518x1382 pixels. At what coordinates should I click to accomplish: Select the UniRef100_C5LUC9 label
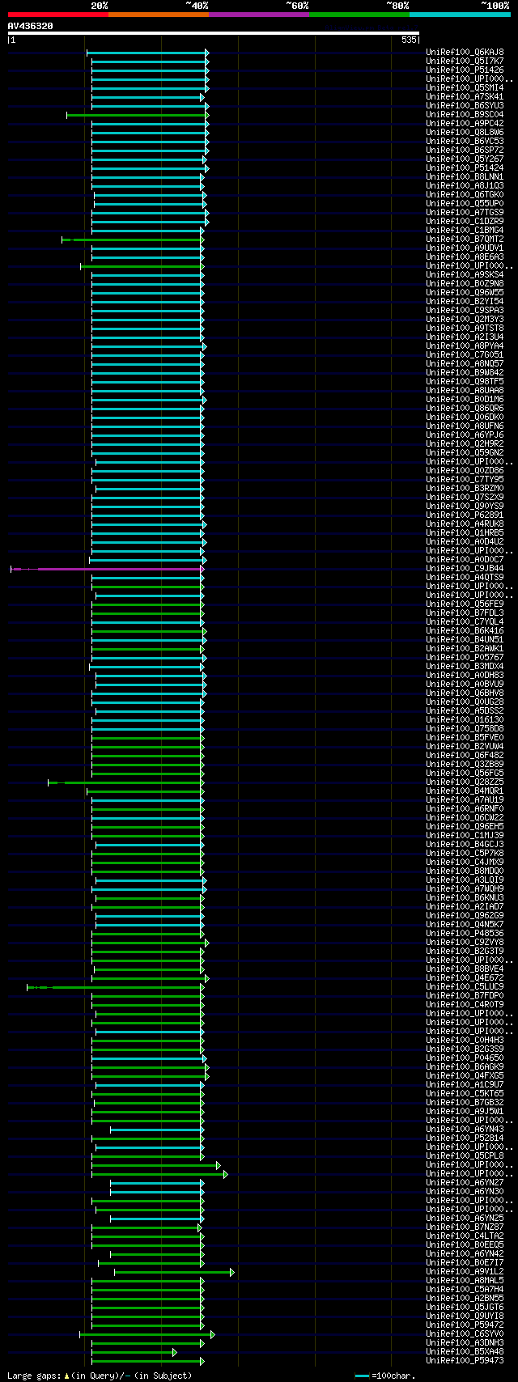tap(465, 987)
